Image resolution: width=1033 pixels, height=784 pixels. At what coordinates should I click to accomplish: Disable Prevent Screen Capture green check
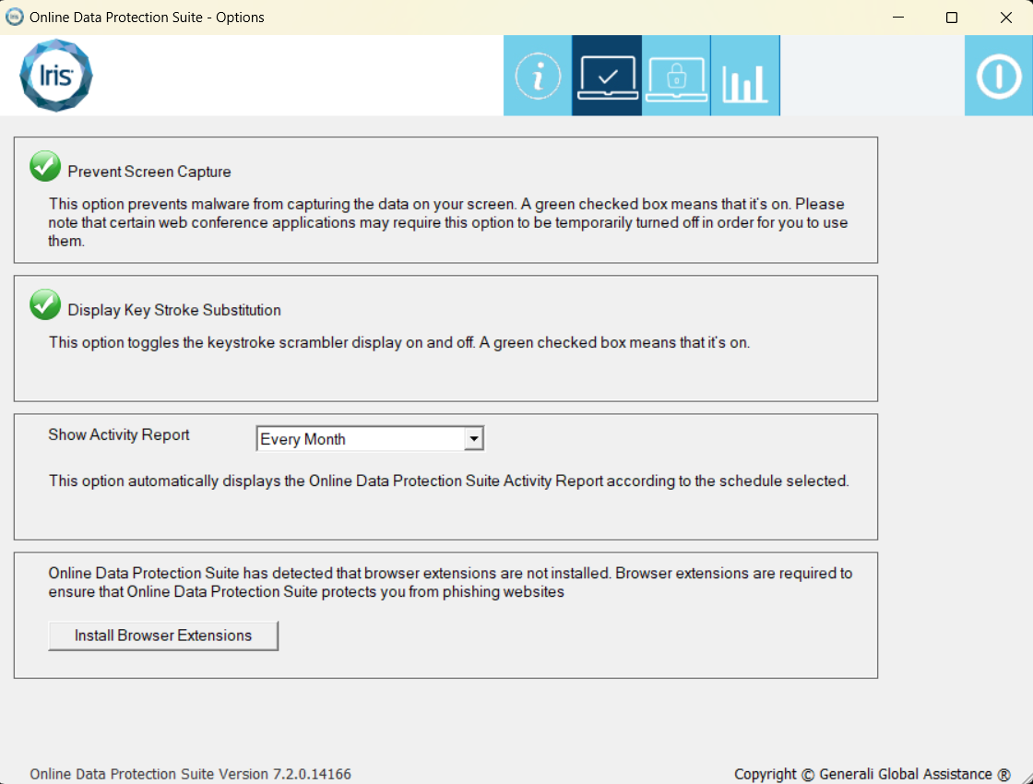(x=45, y=167)
